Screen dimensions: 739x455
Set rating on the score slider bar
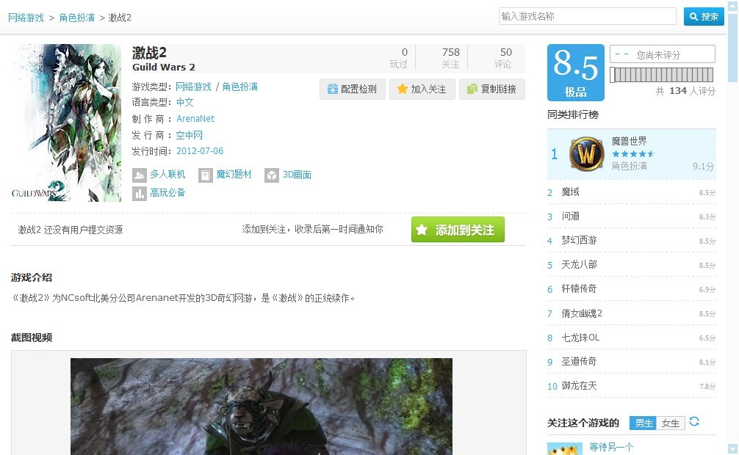662,75
